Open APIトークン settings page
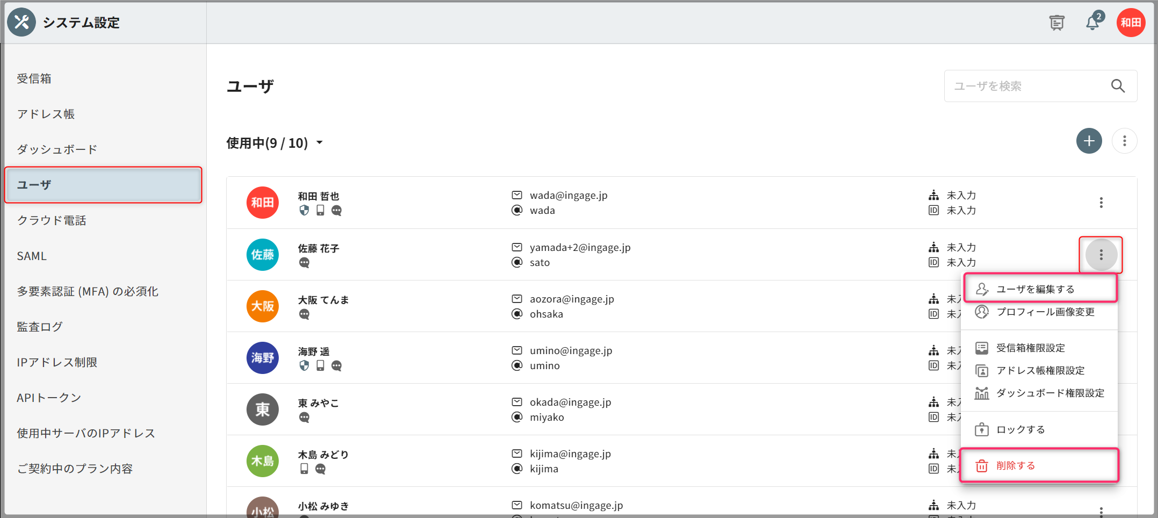This screenshot has height=518, width=1158. pos(49,398)
